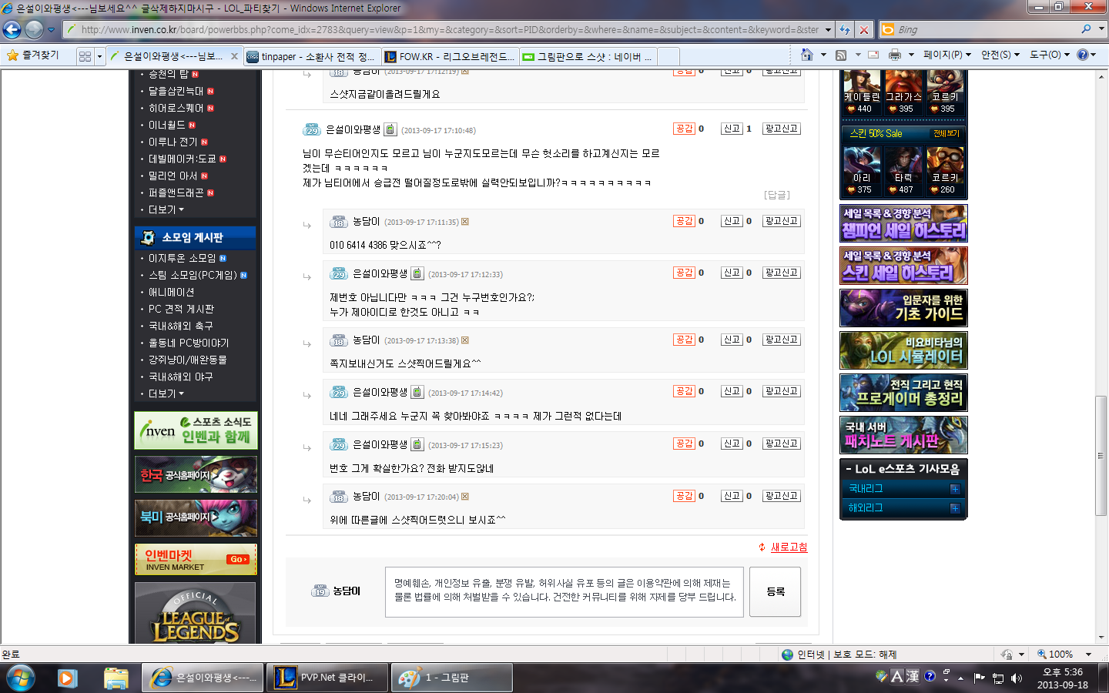This screenshot has height=693, width=1109.
Task: Click memo icon beside 17:10:48 comment author
Action: pos(390,129)
